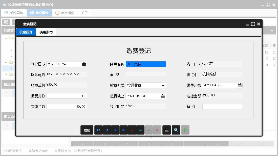Click inside the 备注 remarks field
This screenshot has width=278, height=156.
[x=222, y=107]
